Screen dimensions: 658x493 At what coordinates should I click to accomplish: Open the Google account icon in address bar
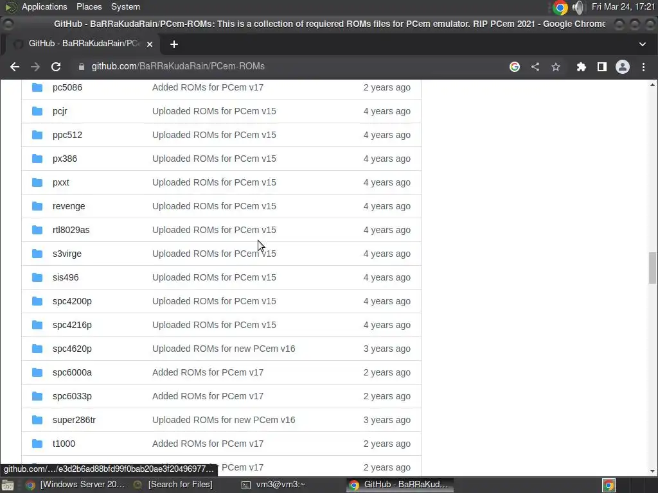click(515, 67)
